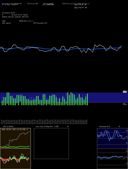Click the 'Avg Vol: 0 M' label
The width and height of the screenshot is (128, 169).
coord(80,5)
